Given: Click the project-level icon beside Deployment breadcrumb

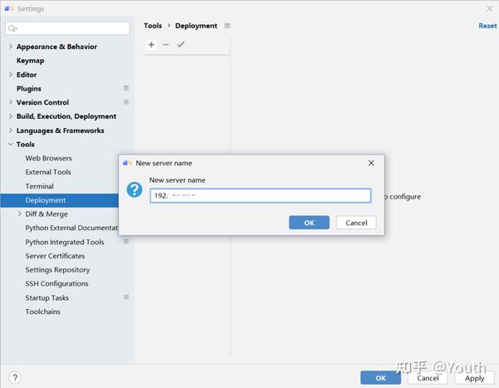Looking at the screenshot, I should click(228, 26).
